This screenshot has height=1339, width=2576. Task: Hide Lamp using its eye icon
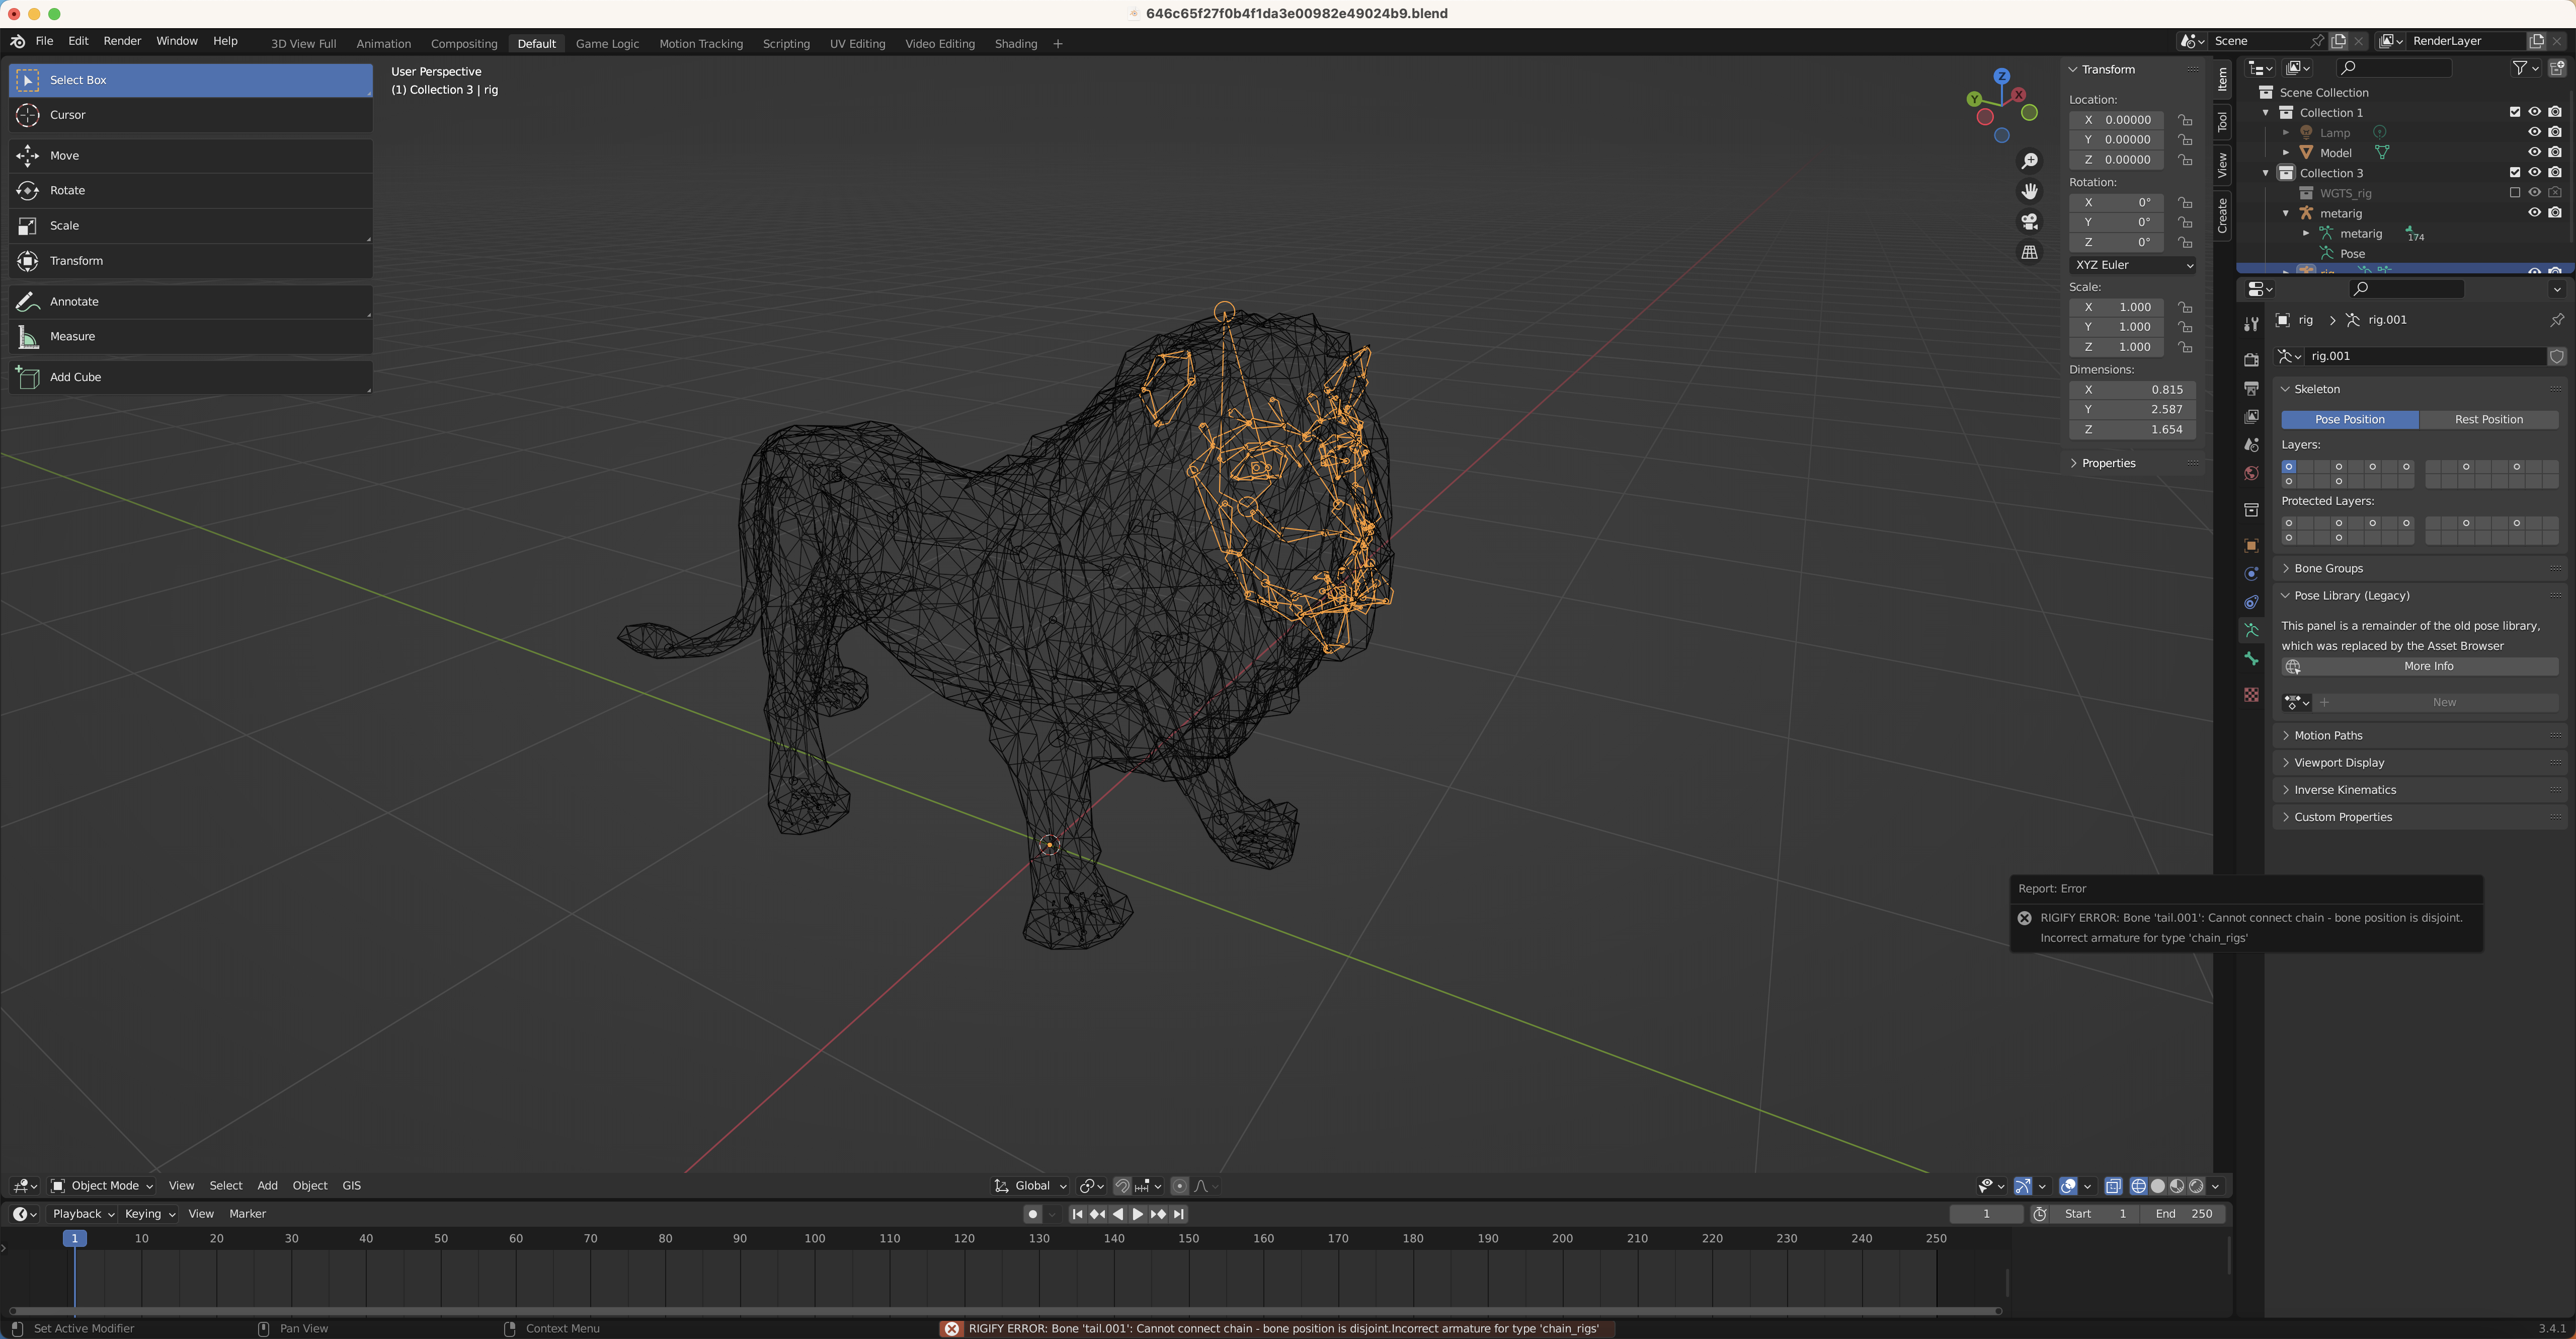point(2534,132)
